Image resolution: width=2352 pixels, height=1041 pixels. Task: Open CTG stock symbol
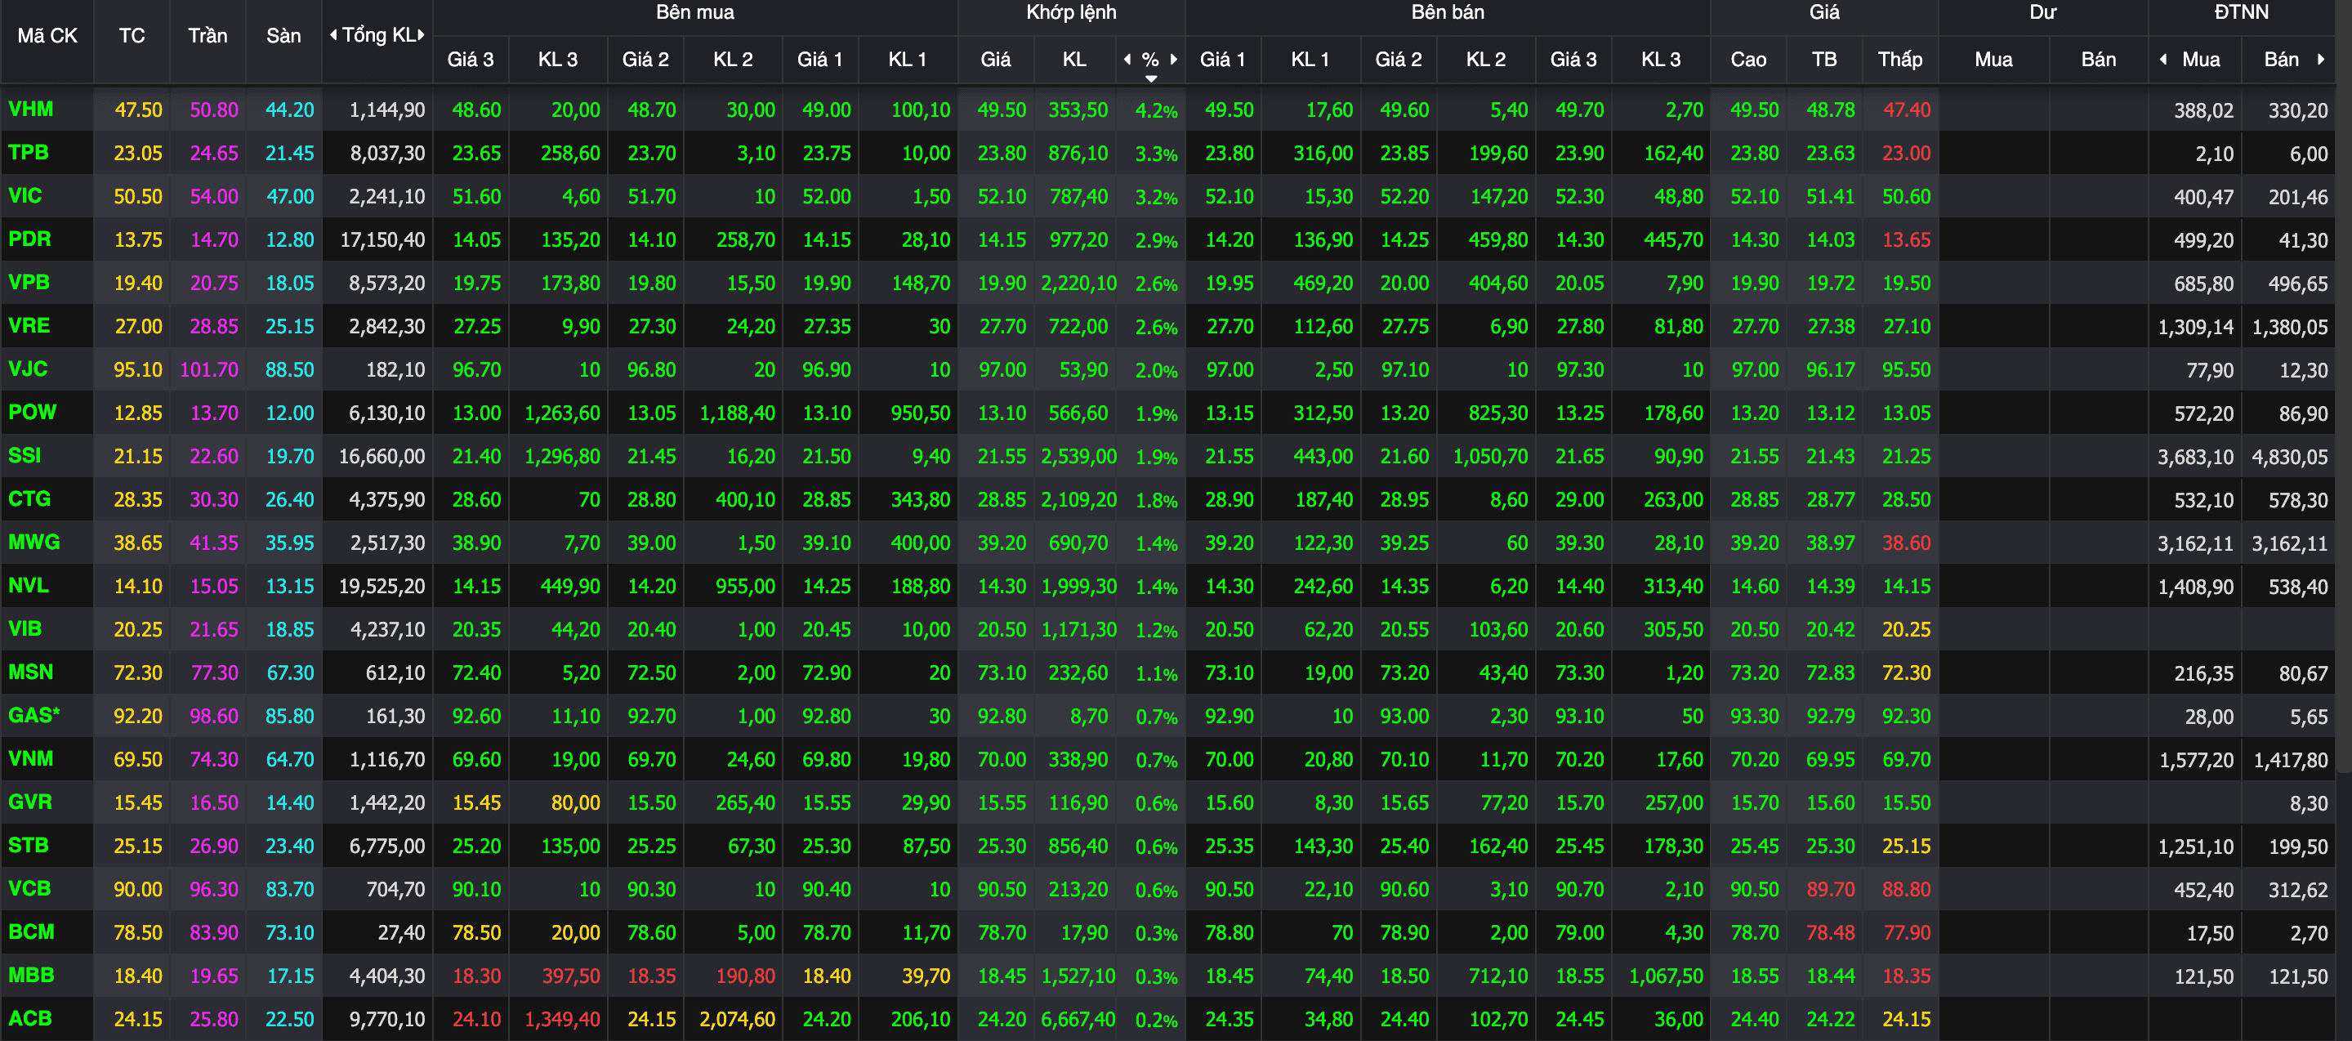29,498
